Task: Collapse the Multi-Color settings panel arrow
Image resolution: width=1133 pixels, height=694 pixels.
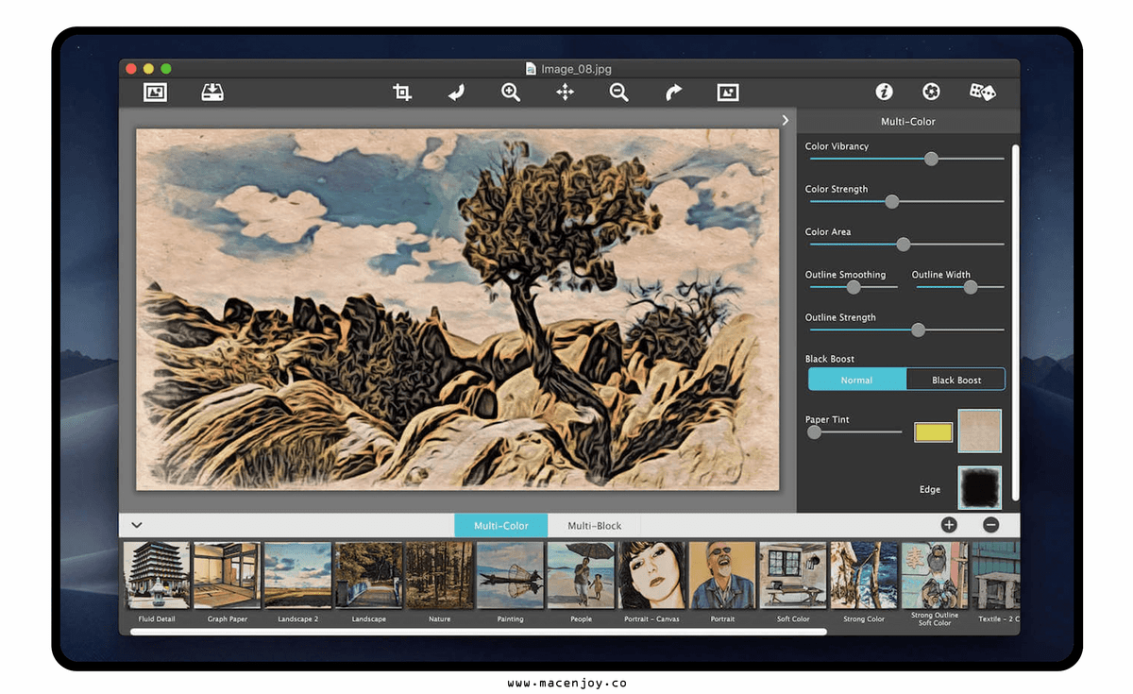Action: 786,120
